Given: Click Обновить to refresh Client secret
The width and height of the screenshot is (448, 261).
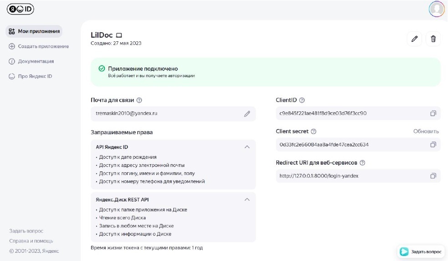Looking at the screenshot, I should tap(426, 131).
